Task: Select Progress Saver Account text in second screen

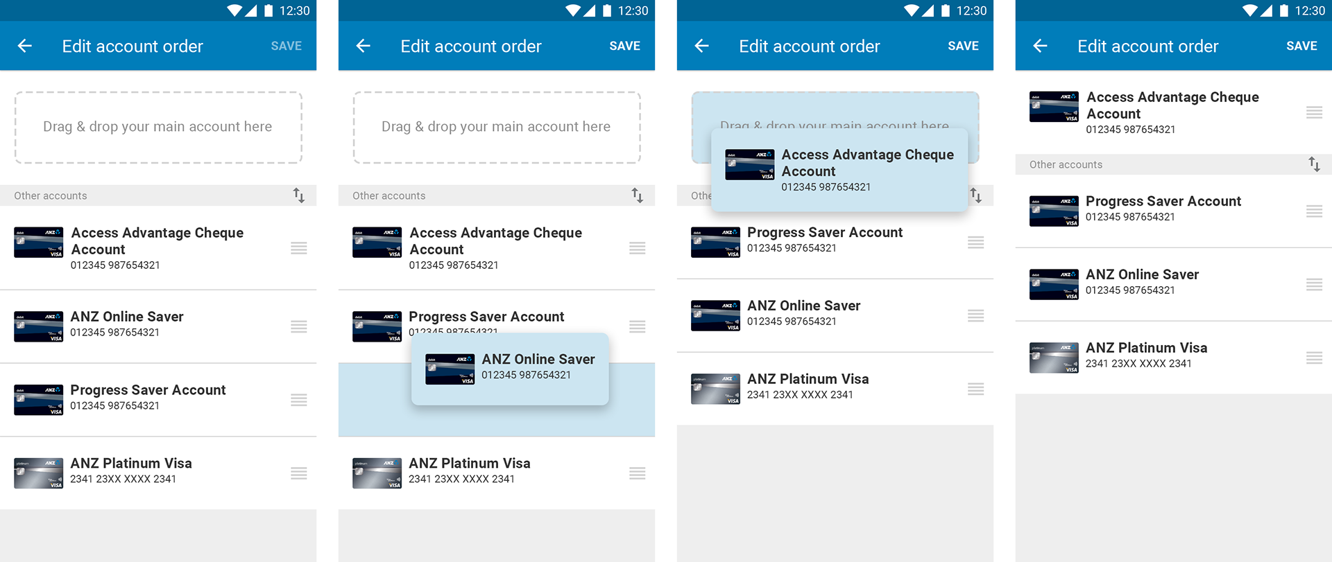Action: [x=486, y=317]
